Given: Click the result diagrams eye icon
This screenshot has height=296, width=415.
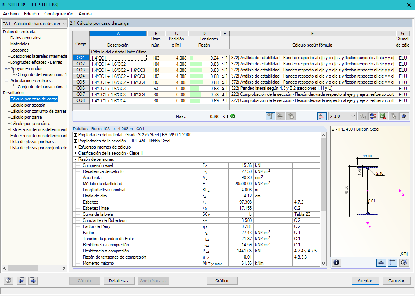Looking at the screenshot, I should (373, 116).
